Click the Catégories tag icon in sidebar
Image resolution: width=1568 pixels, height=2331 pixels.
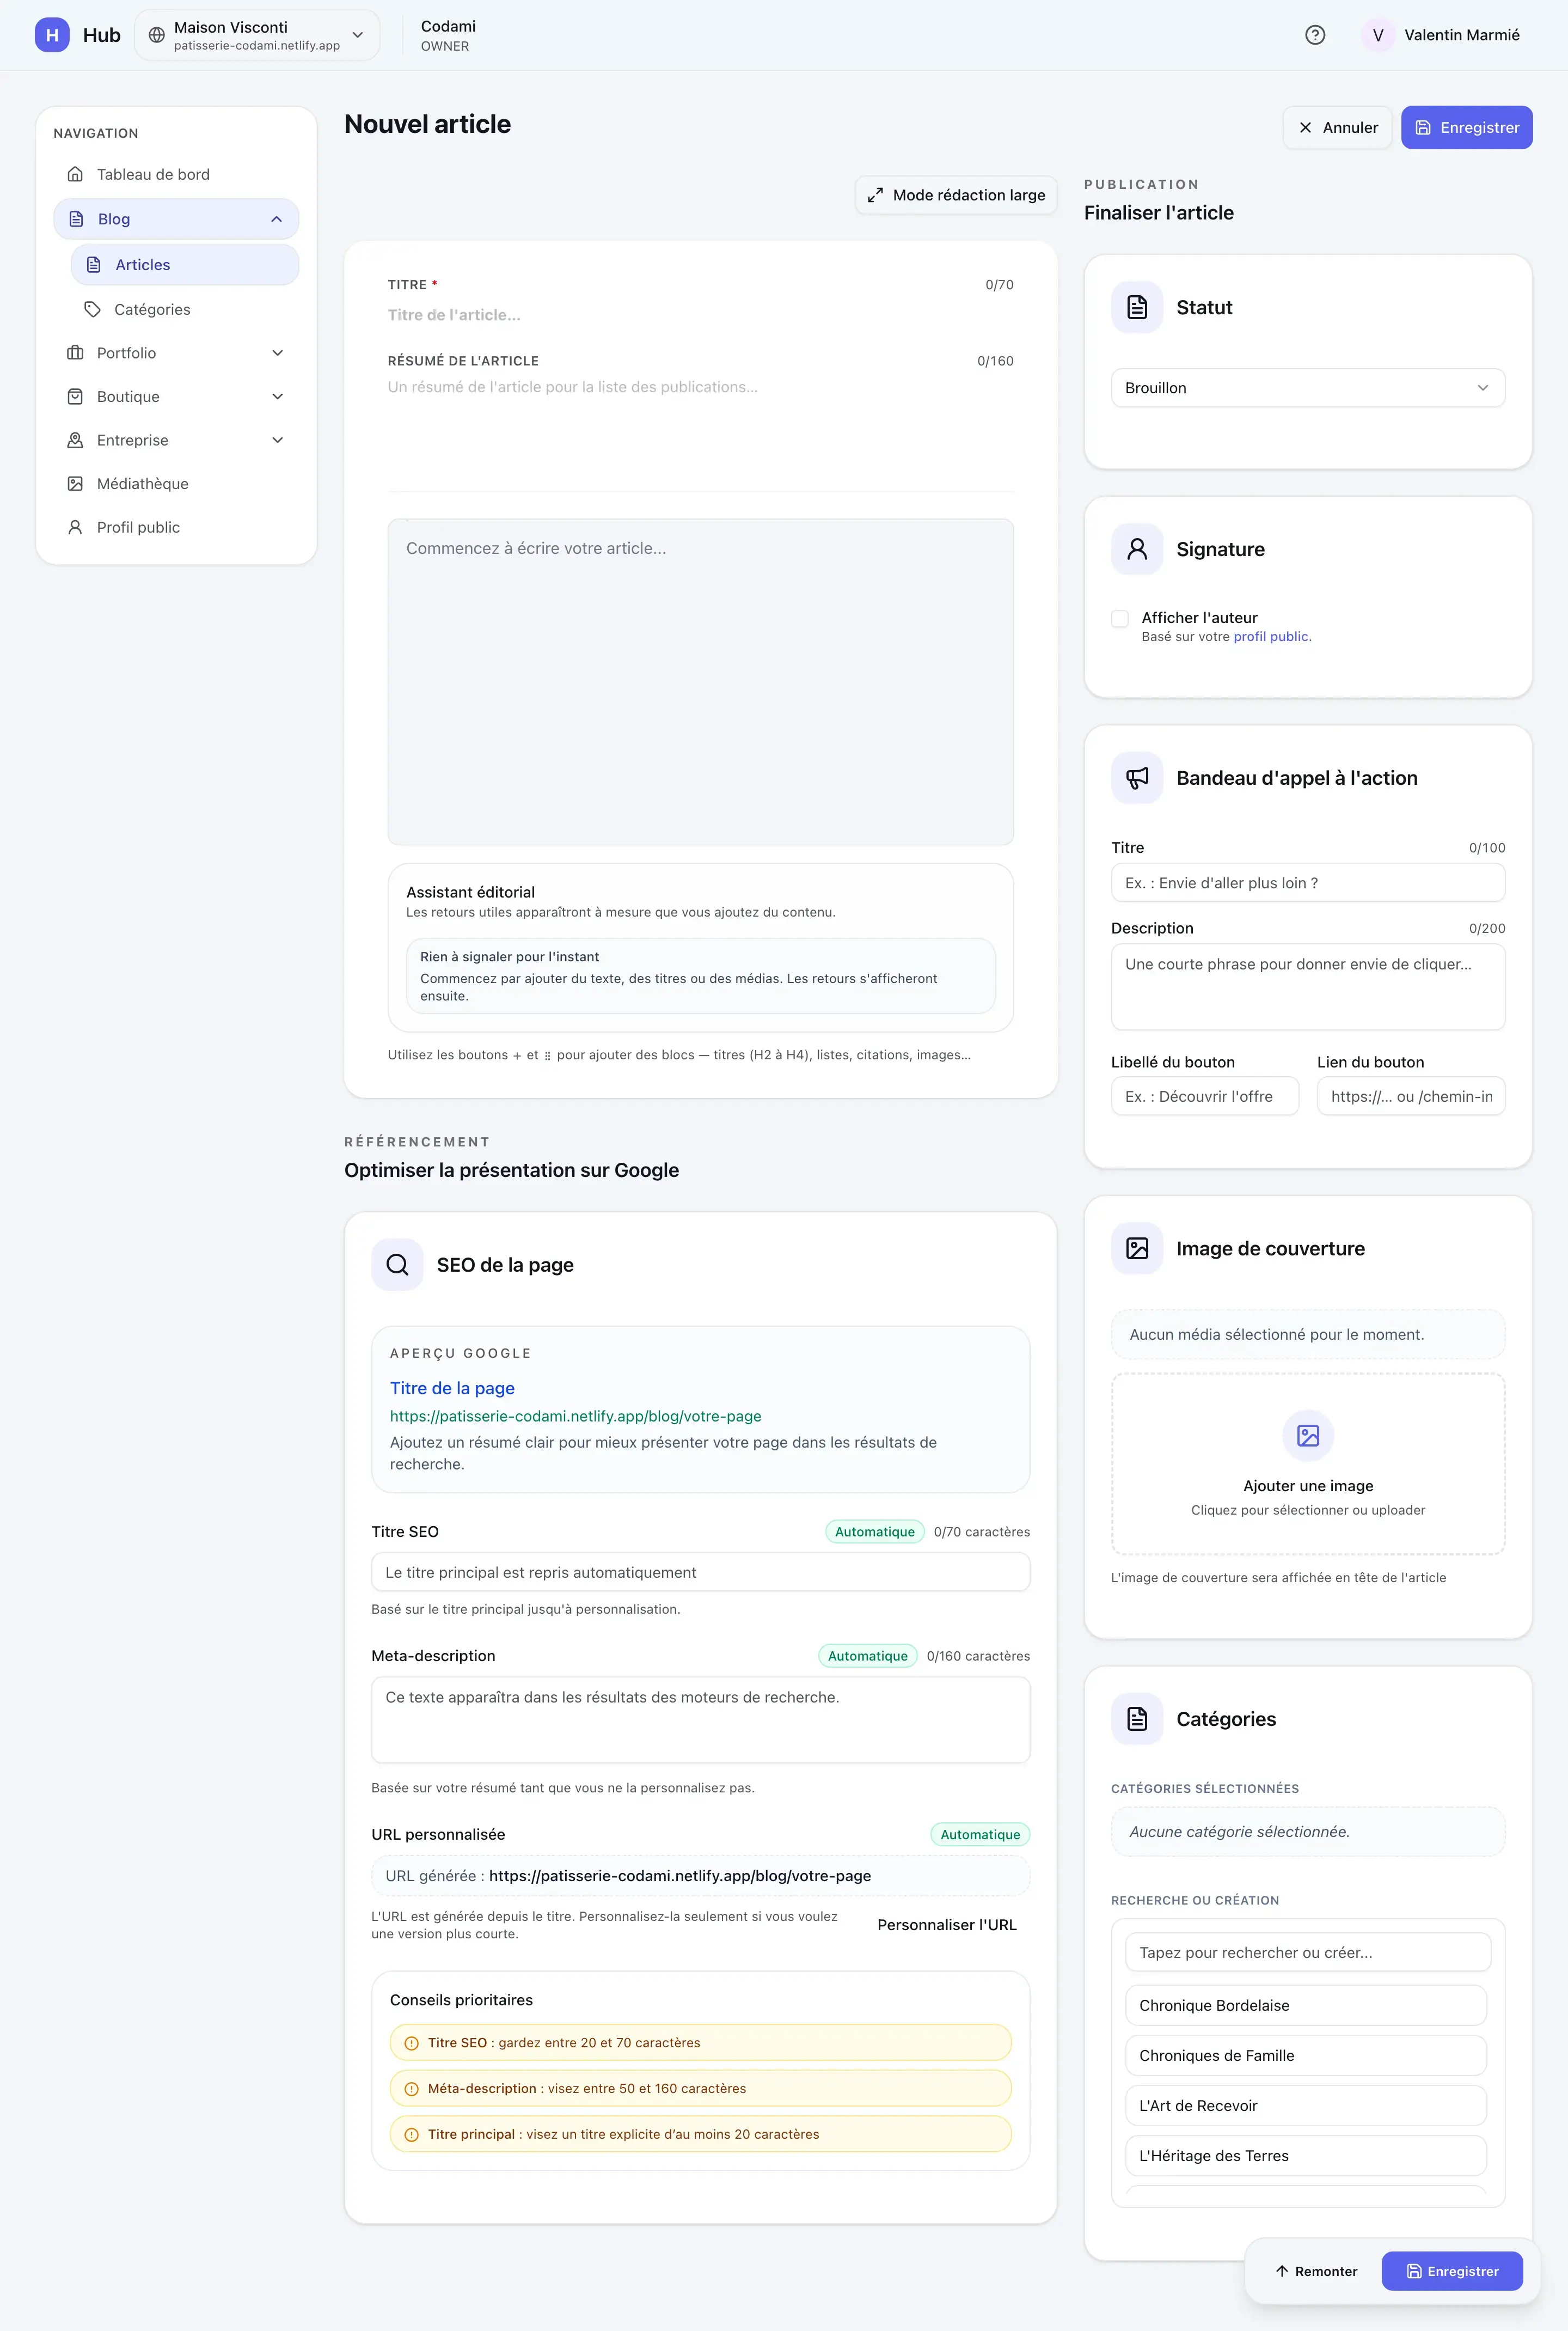(x=92, y=309)
